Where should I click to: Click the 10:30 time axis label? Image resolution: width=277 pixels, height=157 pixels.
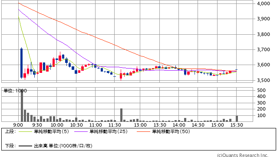click(x=76, y=125)
